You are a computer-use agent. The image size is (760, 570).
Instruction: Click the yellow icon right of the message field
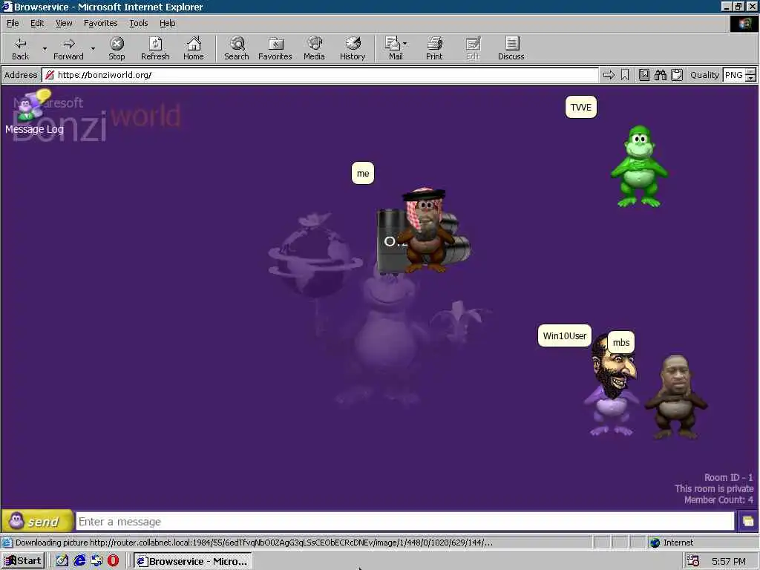click(748, 522)
